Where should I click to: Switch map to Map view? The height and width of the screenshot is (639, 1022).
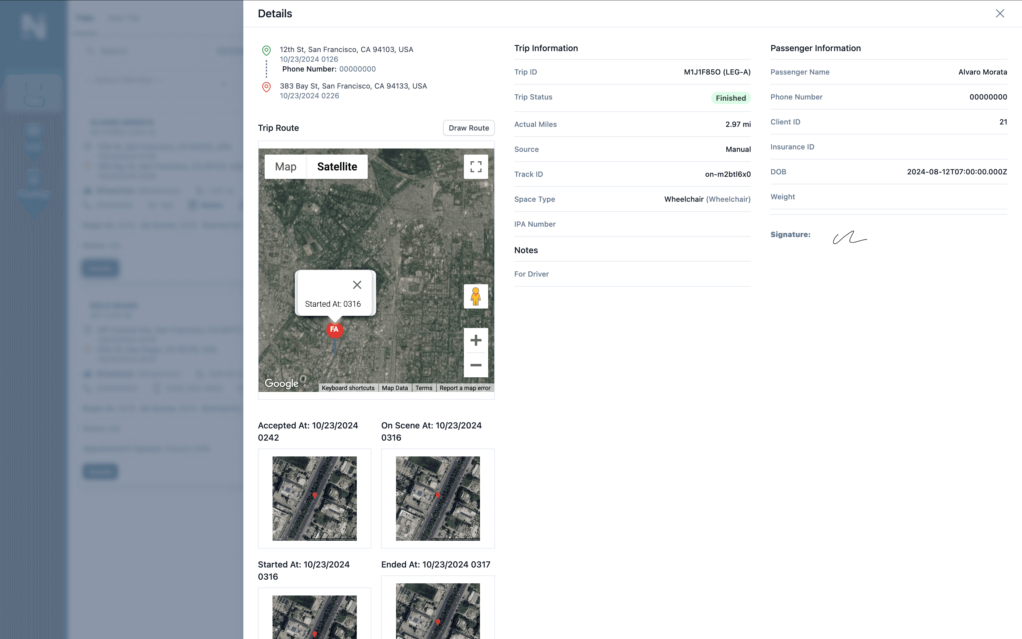pos(286,167)
